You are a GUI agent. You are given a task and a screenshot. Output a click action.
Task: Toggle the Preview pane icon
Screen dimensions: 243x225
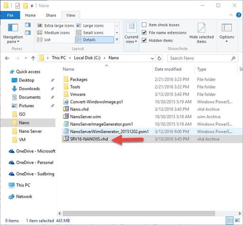(x=28, y=25)
